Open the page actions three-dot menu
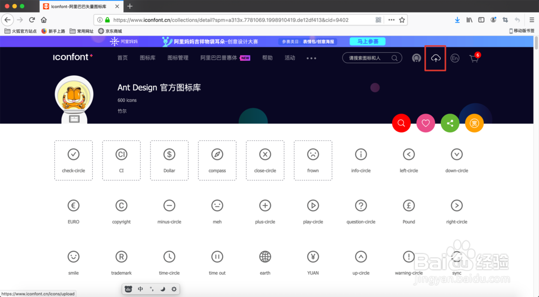The image size is (539, 297). click(391, 20)
